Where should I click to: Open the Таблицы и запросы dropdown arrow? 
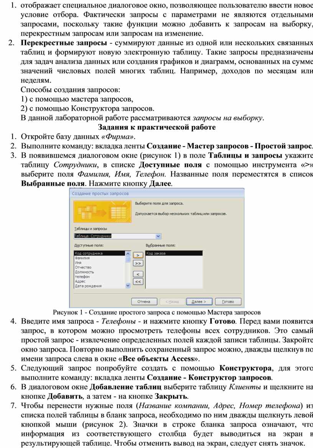click(x=158, y=236)
